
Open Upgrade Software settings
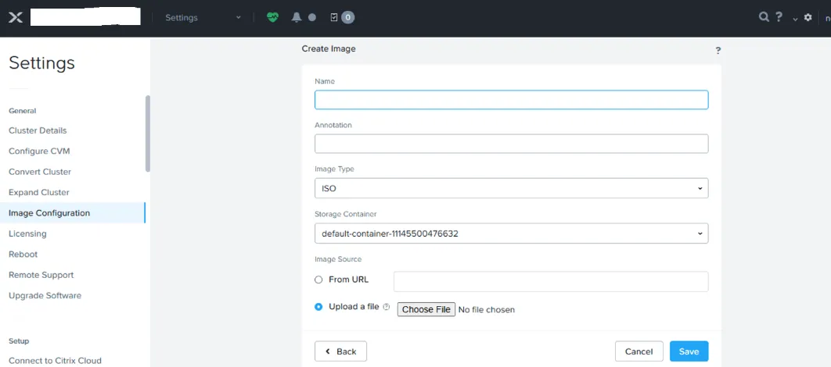45,296
